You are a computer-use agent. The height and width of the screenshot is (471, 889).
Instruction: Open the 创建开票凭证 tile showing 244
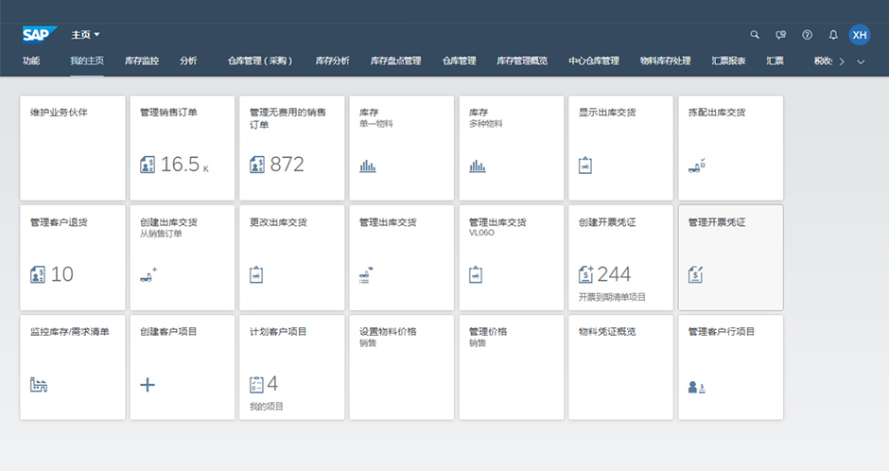[620, 257]
